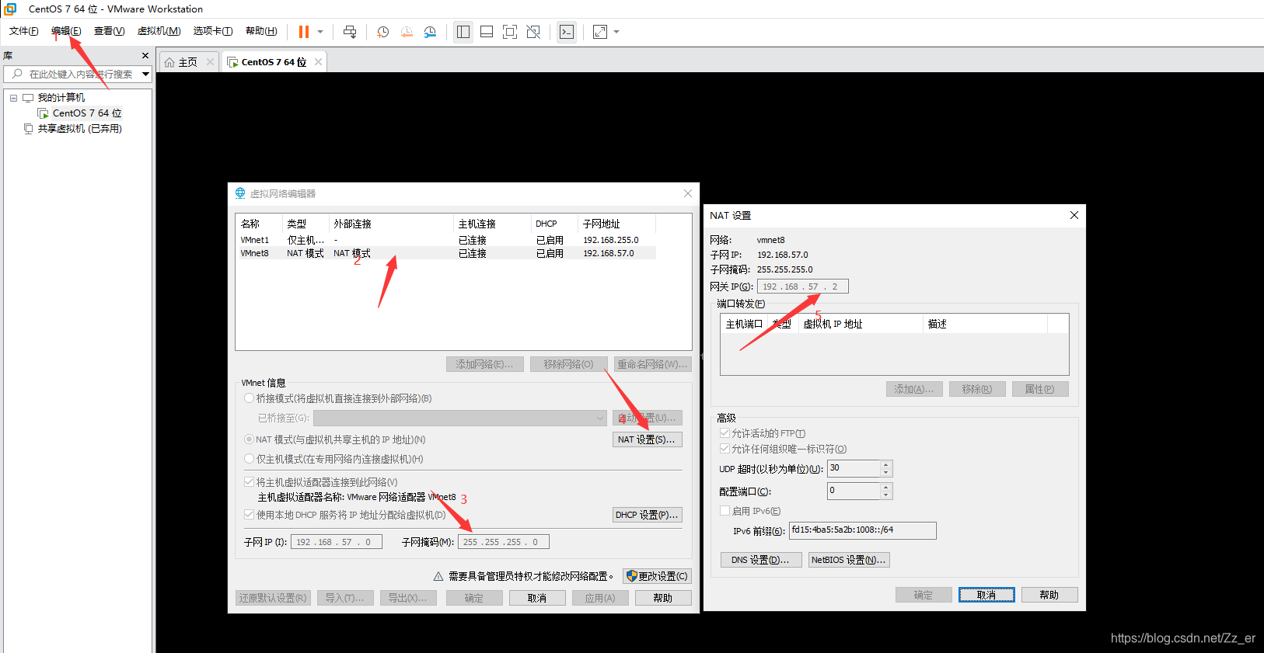Click the console view toolbar icon

[567, 32]
